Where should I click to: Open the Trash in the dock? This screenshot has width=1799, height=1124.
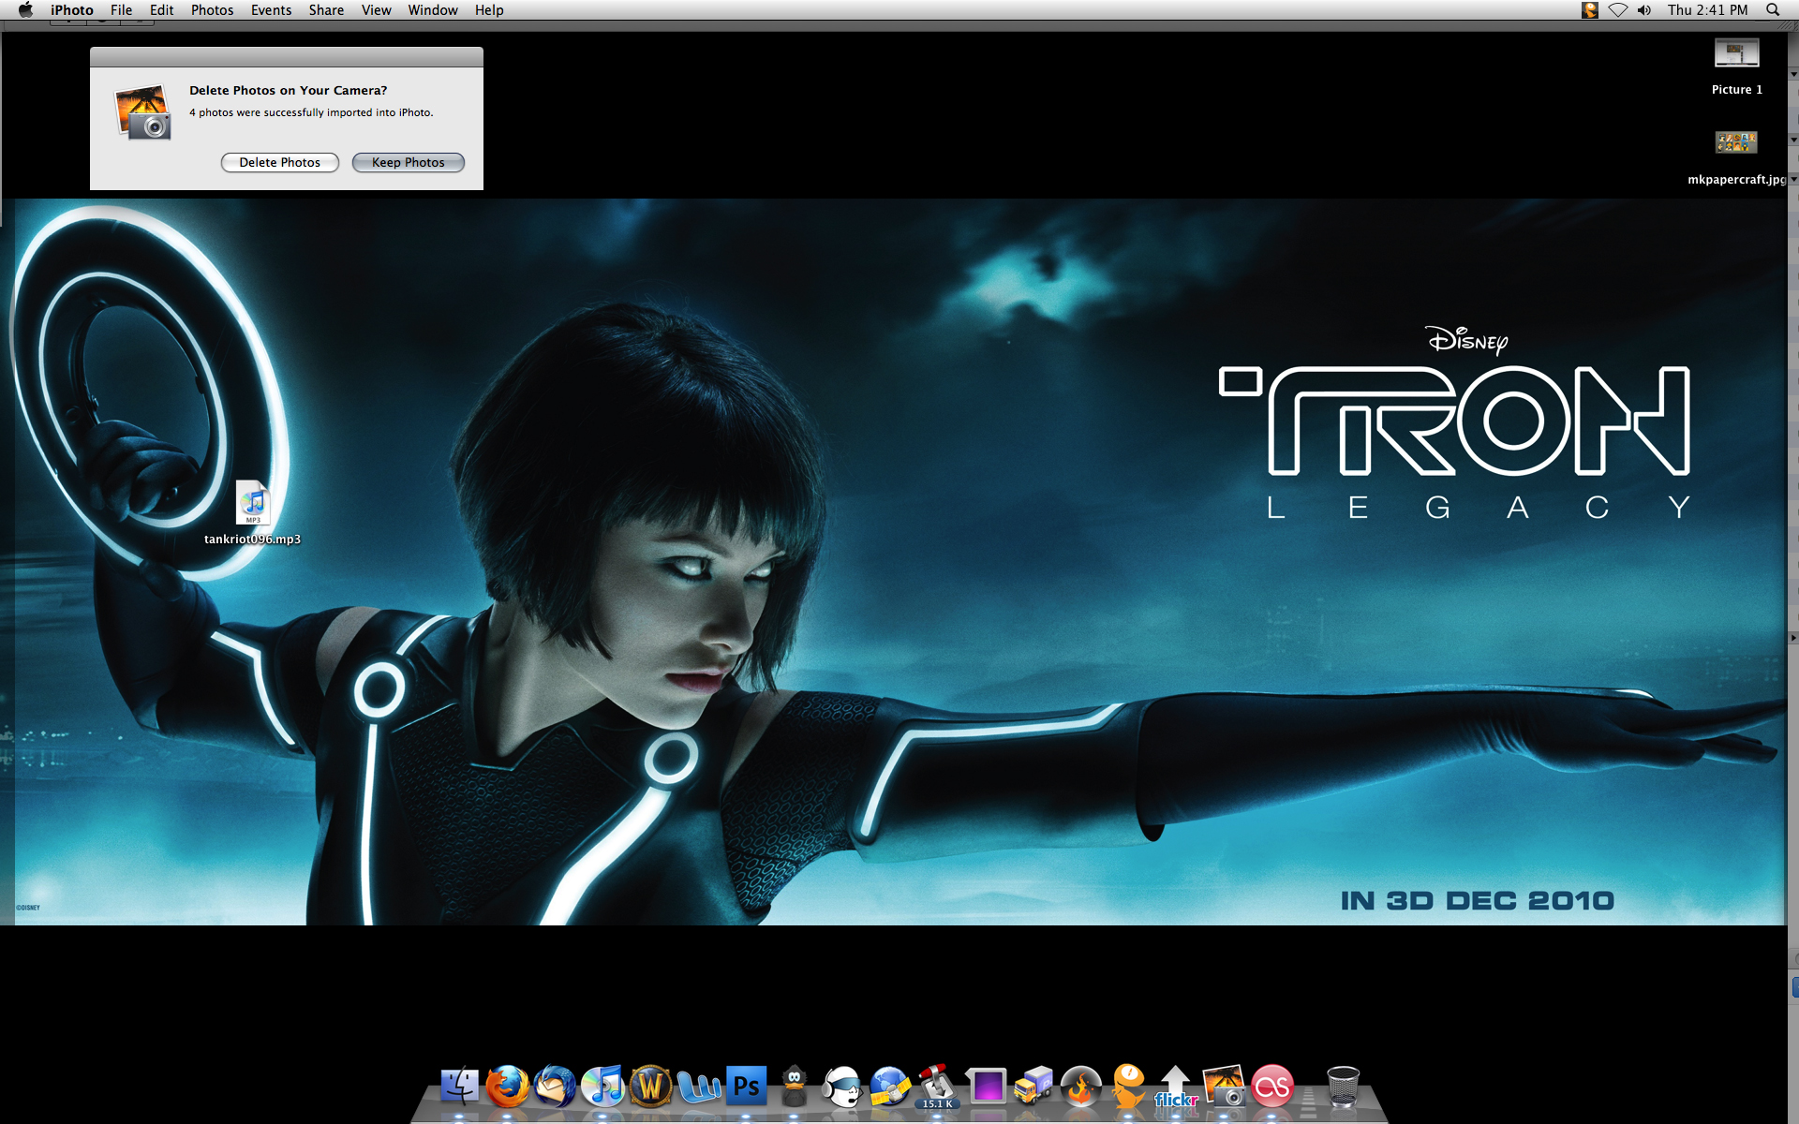tap(1343, 1087)
